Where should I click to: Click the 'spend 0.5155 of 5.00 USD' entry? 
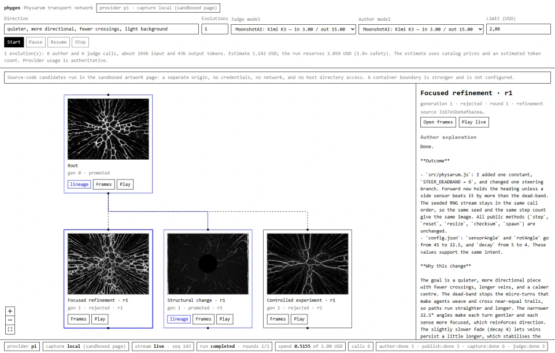tap(310, 346)
